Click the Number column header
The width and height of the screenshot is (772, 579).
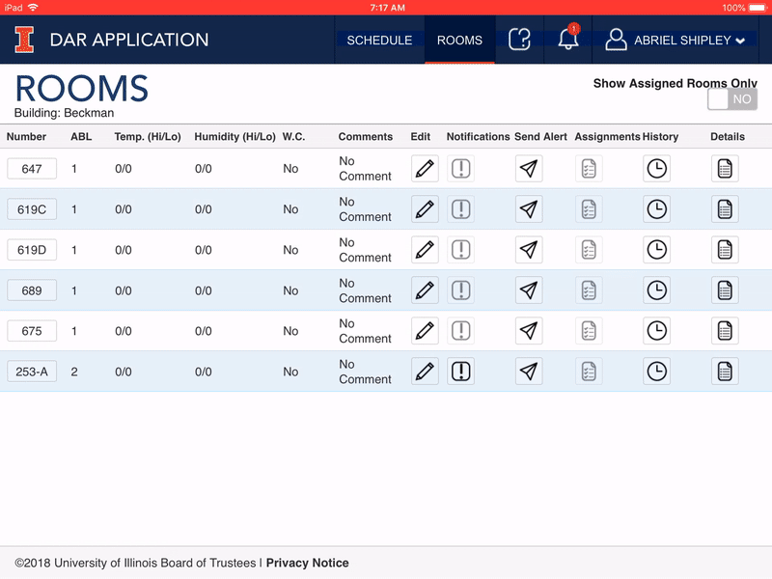26,136
